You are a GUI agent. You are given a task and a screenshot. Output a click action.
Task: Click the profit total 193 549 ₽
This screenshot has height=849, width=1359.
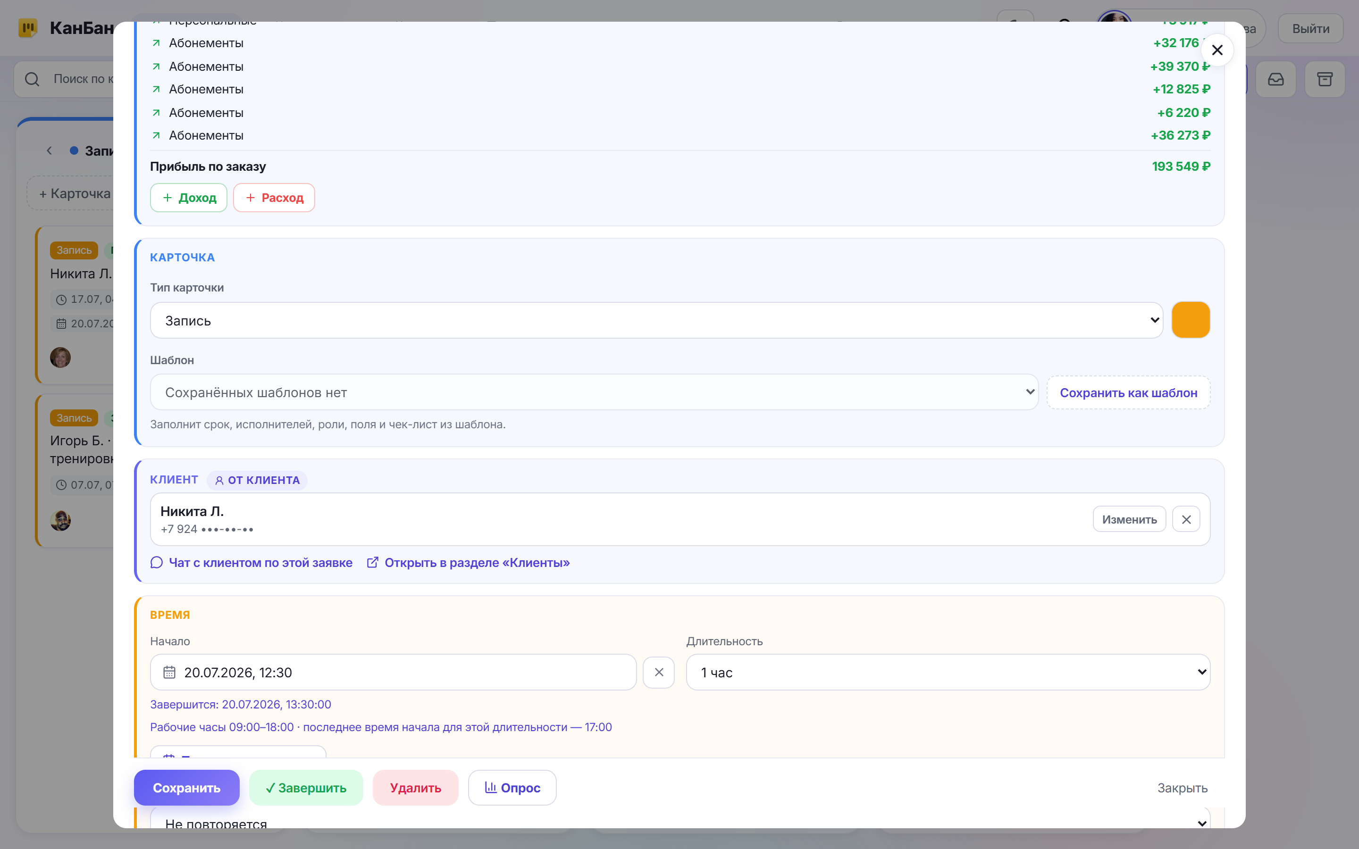[1181, 166]
